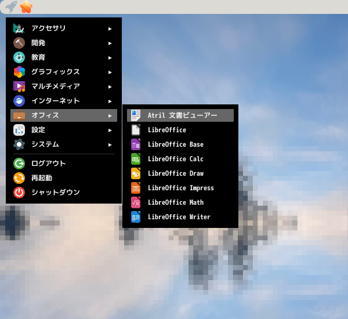Choose ログアウト from the menu
The image size is (348, 319).
pos(64,164)
